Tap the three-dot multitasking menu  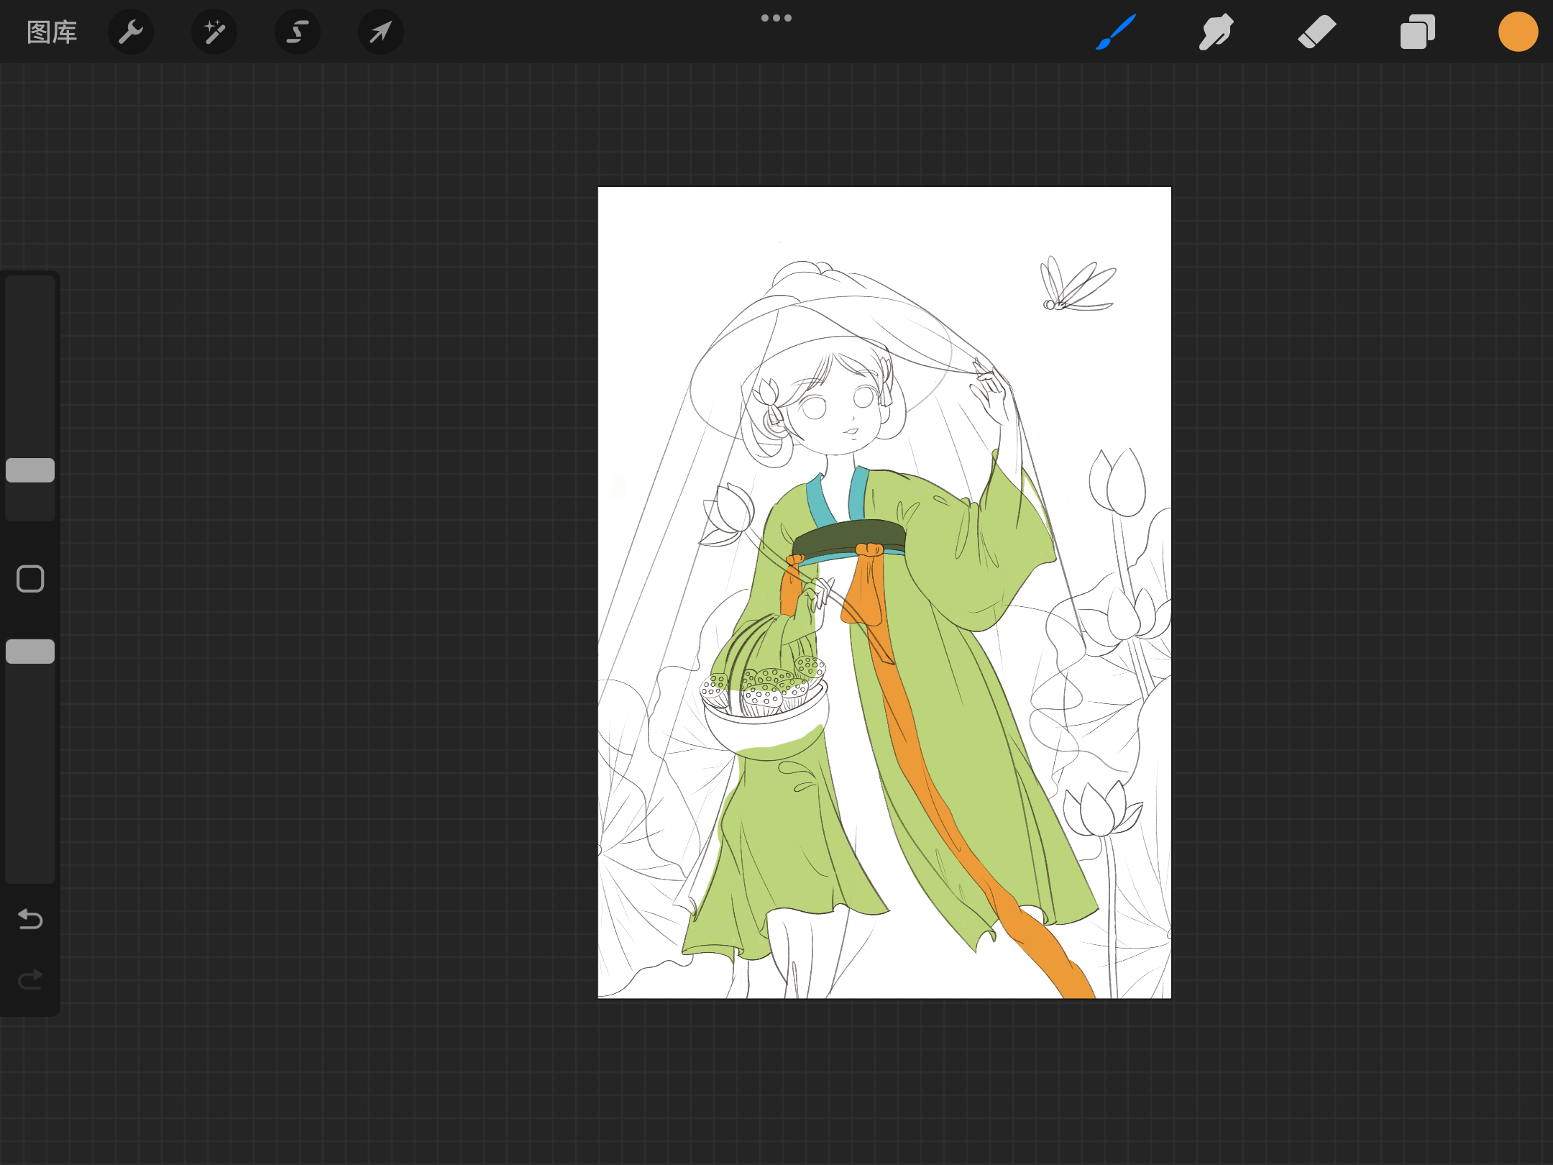coord(776,18)
